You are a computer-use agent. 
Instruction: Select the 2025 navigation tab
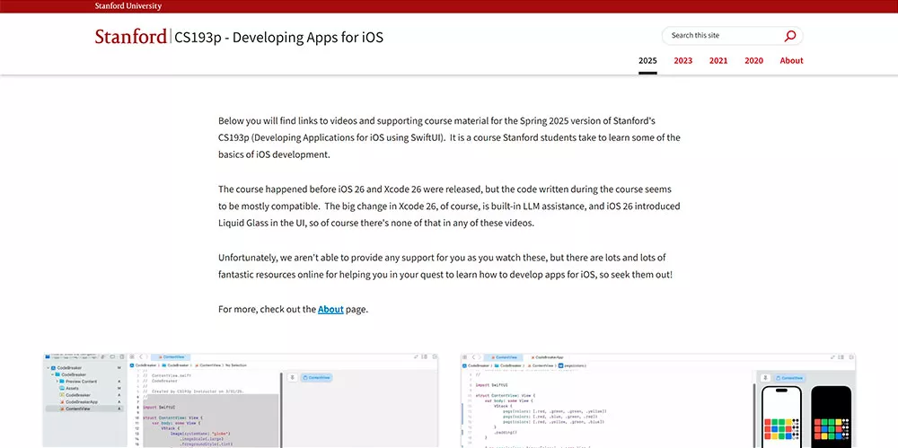[x=647, y=61]
